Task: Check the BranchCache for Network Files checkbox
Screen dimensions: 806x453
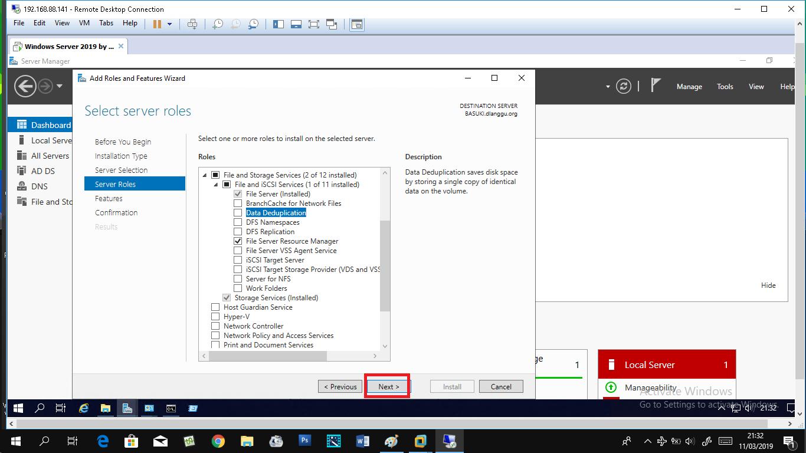Action: [238, 203]
